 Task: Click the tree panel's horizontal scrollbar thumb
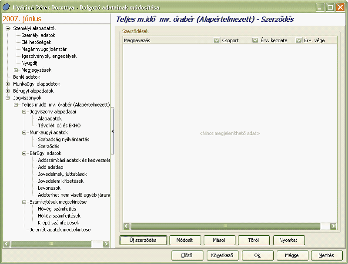51,244
